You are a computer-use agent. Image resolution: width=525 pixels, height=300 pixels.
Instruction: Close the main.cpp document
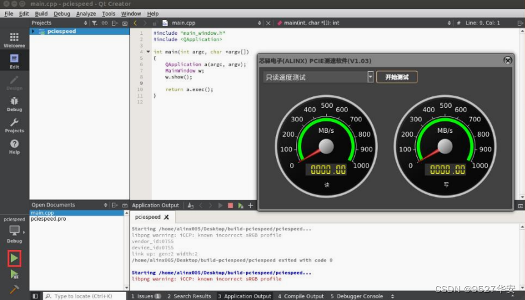[268, 23]
